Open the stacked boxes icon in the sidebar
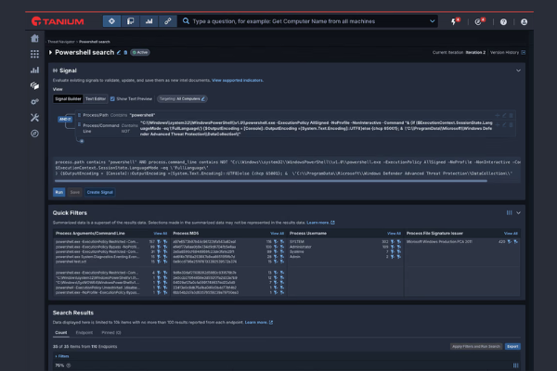This screenshot has height=371, width=557. point(34,85)
